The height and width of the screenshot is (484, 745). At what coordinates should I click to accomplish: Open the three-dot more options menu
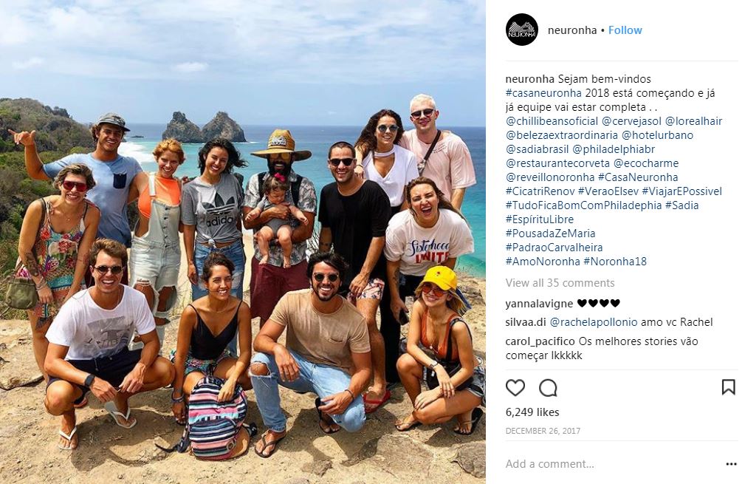(x=731, y=464)
